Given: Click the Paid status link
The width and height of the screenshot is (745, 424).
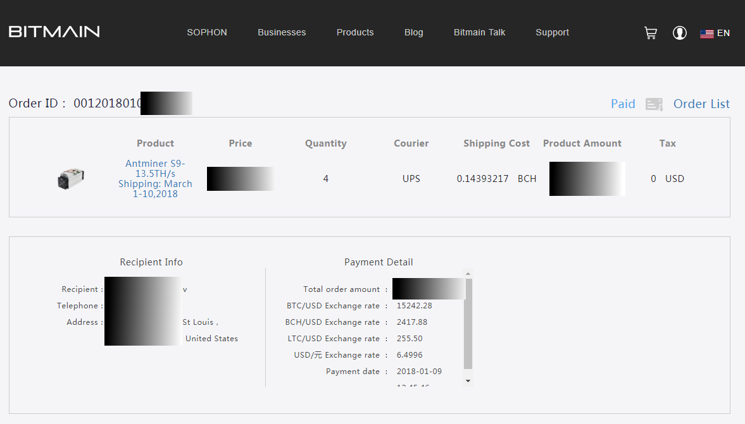Looking at the screenshot, I should point(623,104).
